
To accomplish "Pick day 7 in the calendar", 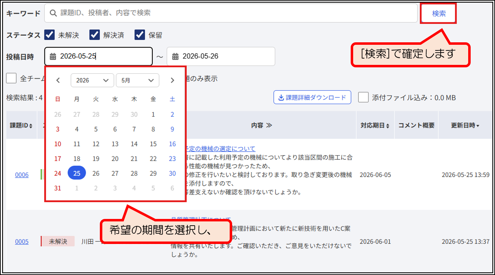I will coord(134,129).
